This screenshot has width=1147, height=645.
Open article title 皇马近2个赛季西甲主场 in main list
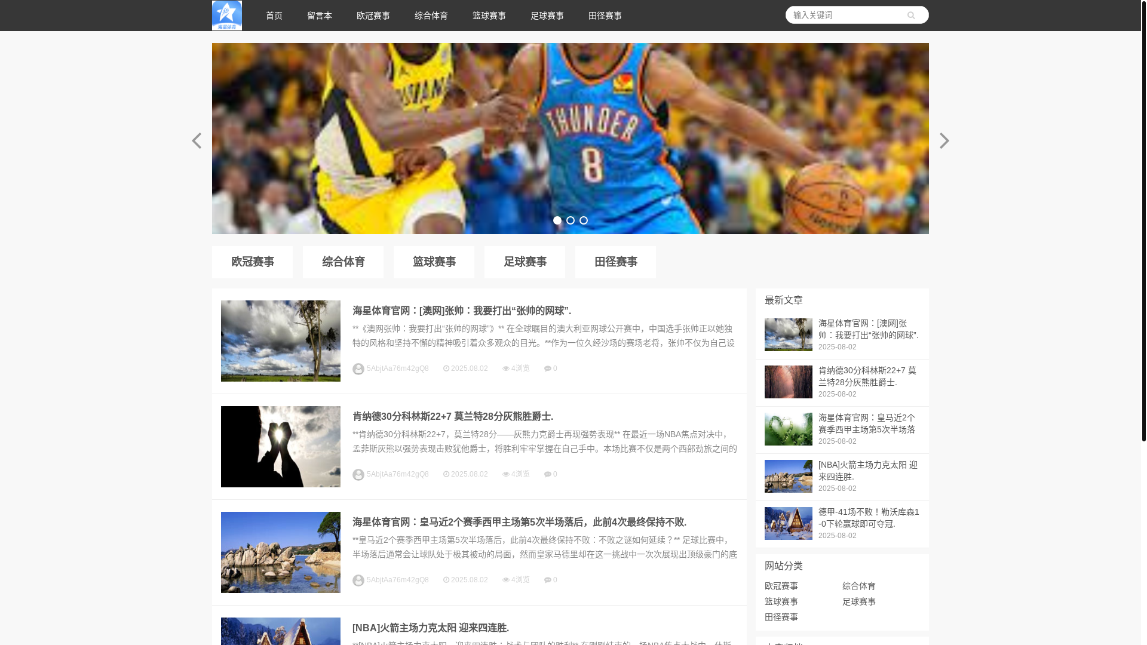pos(520,522)
